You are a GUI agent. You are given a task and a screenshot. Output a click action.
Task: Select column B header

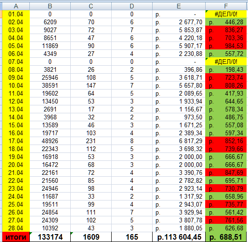[50, 6]
